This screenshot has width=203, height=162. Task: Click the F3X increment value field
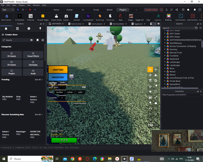coord(62,98)
